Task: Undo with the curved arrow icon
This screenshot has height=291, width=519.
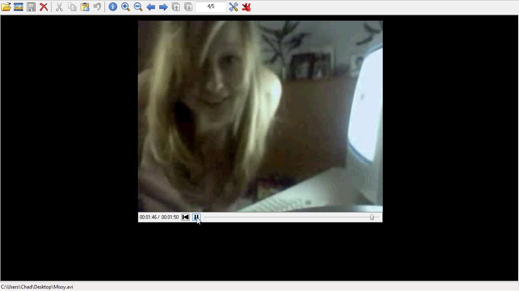Action: [97, 7]
